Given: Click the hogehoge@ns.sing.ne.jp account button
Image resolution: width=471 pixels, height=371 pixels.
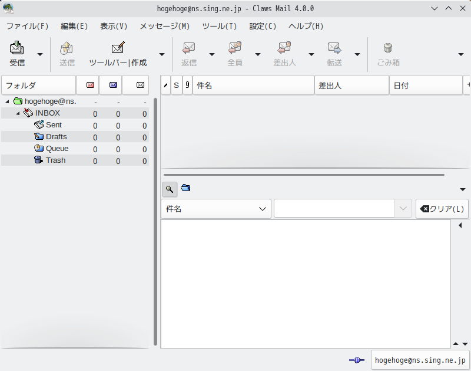Looking at the screenshot, I should click(x=420, y=360).
